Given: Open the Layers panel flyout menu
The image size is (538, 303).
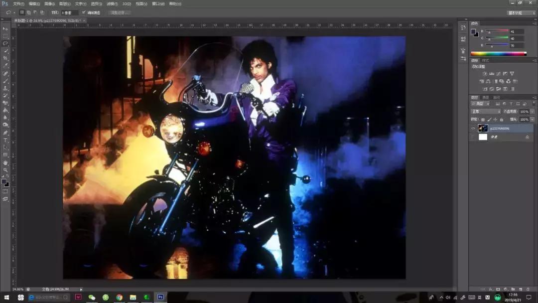Looking at the screenshot, I should 535,98.
